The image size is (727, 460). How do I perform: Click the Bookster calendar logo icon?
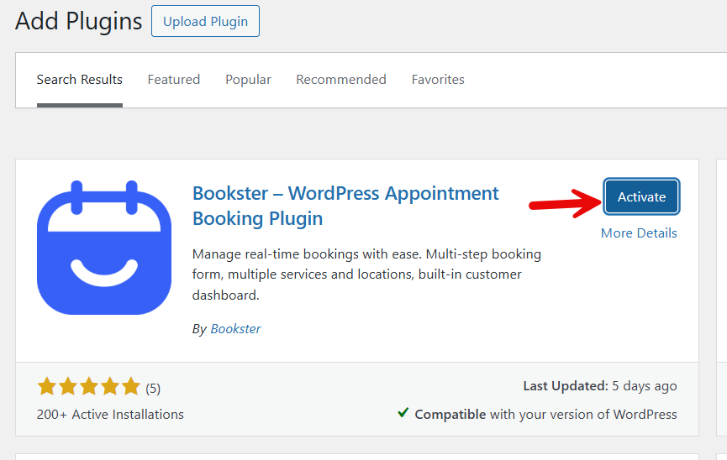coord(104,248)
